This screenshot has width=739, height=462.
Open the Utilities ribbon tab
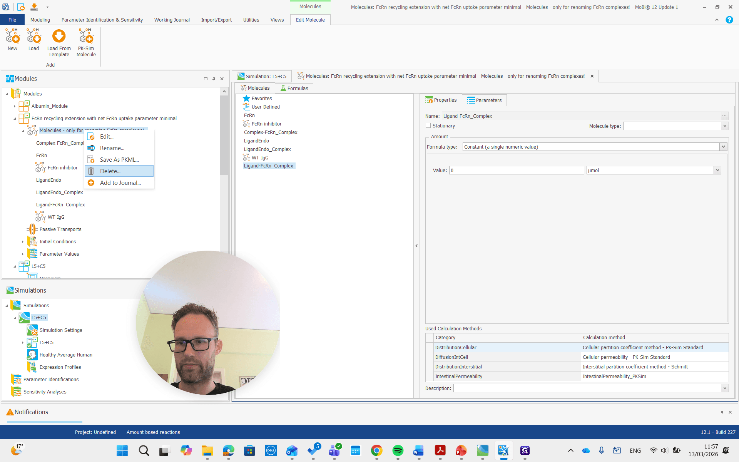(251, 20)
